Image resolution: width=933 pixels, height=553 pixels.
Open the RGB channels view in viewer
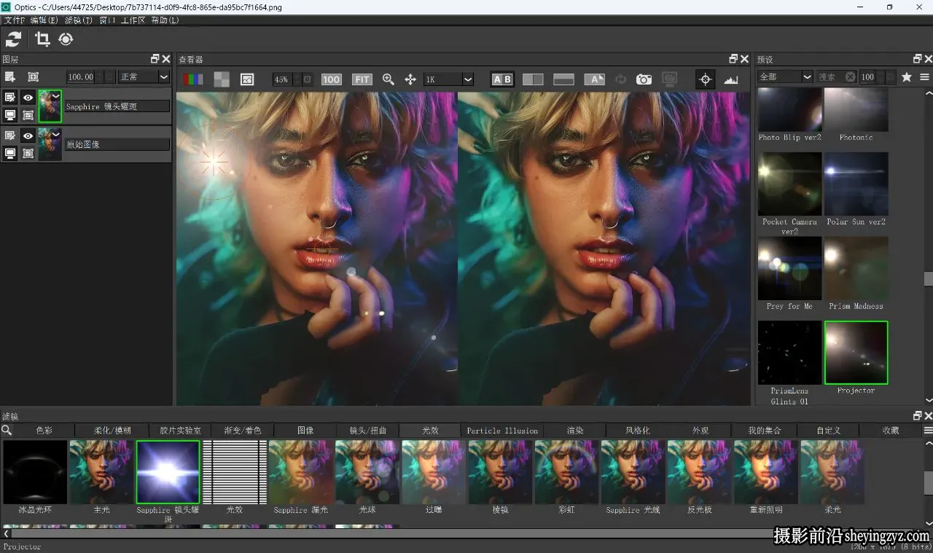click(192, 79)
